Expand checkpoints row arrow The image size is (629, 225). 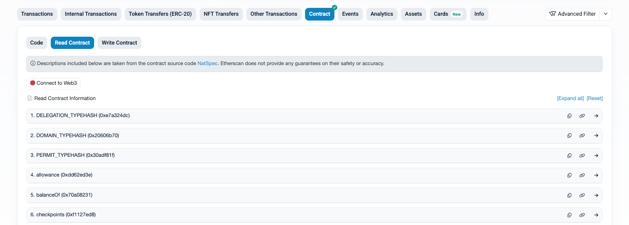596,215
